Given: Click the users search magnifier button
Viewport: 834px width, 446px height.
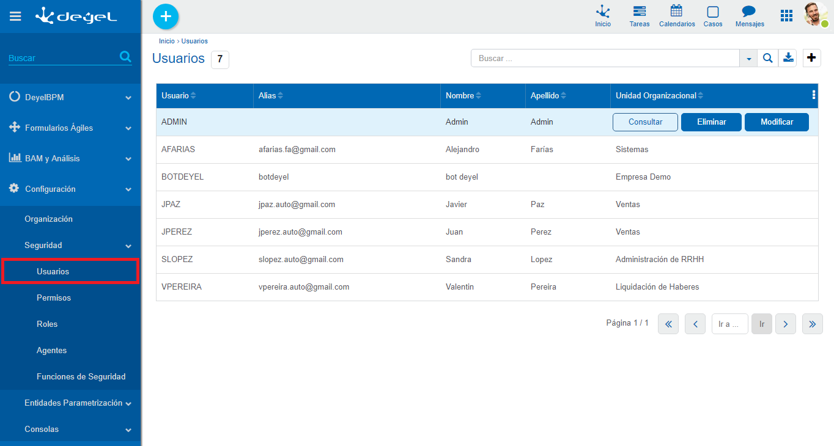Looking at the screenshot, I should tap(767, 58).
